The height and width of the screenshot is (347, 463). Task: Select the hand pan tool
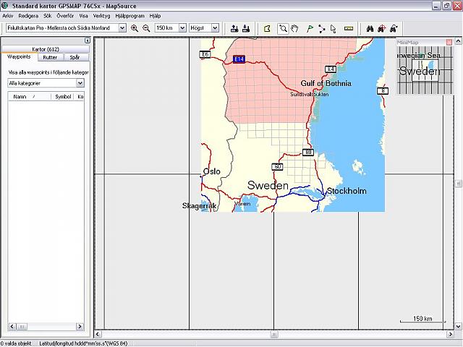(294, 29)
